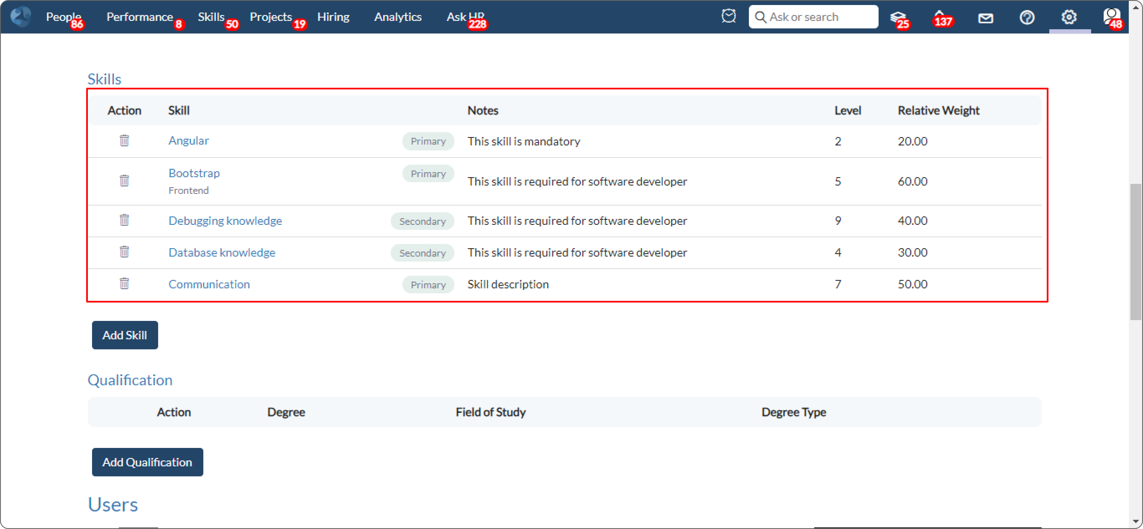Click the Add Qualification button
1143x529 pixels.
click(147, 462)
